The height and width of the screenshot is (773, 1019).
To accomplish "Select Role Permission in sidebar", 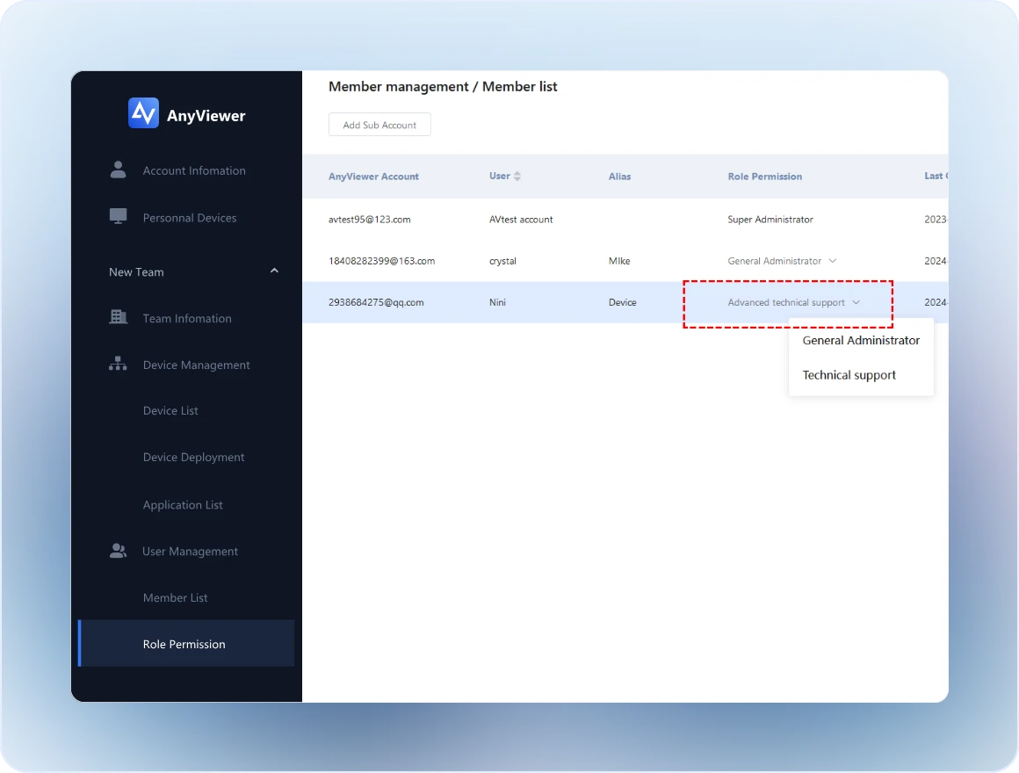I will [x=184, y=644].
